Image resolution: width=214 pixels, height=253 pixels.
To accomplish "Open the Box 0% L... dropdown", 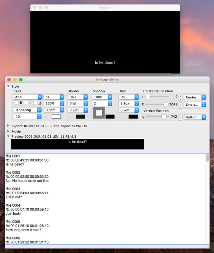I will click(x=129, y=97).
